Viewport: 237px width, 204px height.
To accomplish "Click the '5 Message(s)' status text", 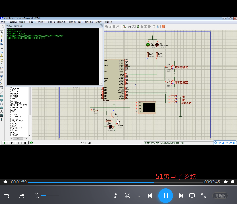I will [x=87, y=143].
